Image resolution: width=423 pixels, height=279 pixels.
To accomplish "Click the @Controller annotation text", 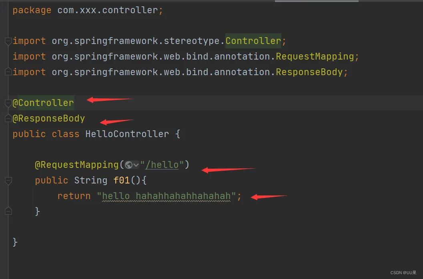I will pos(43,103).
